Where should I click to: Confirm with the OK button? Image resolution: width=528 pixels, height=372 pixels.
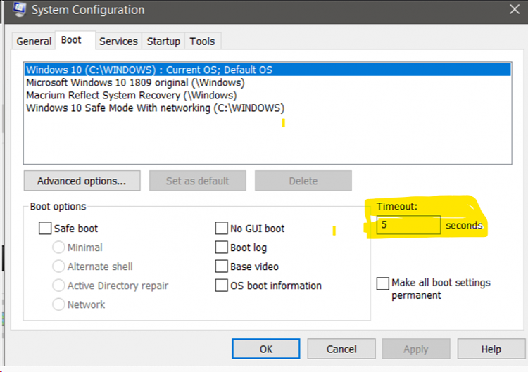[x=265, y=349]
